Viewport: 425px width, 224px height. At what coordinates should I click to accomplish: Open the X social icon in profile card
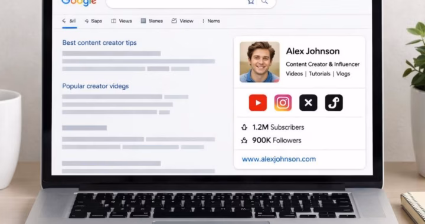click(x=308, y=103)
